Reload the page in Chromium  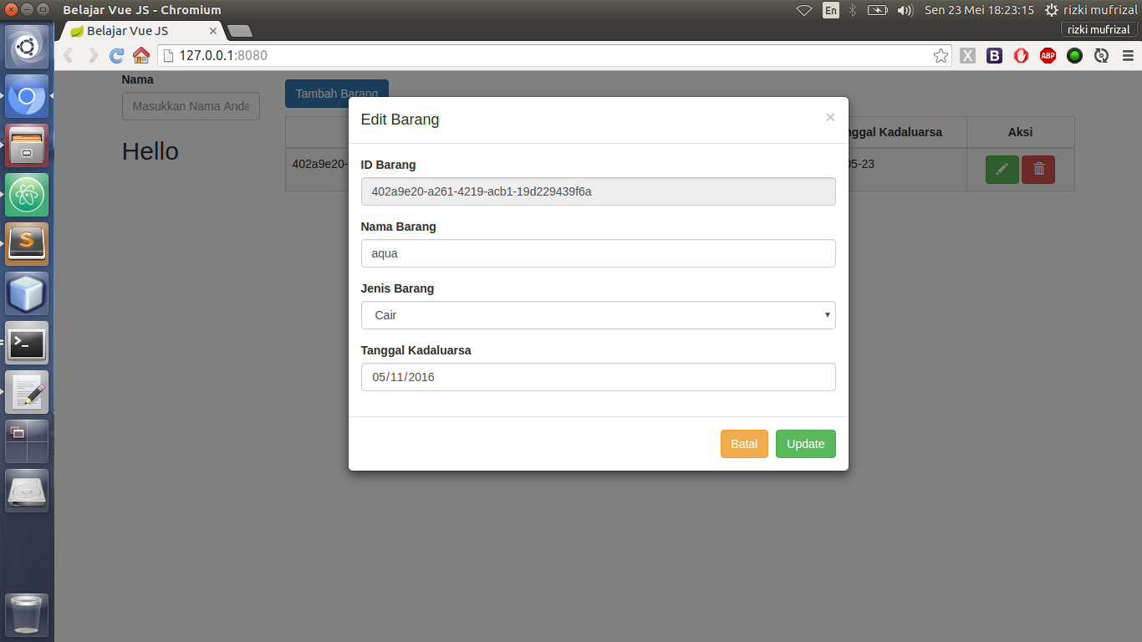[x=115, y=55]
